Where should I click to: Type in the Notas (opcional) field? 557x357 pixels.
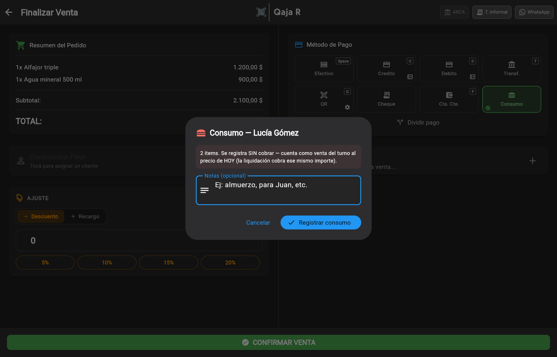pos(278,190)
